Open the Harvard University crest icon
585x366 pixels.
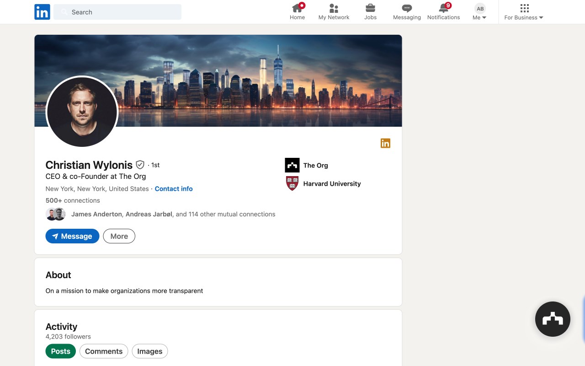pos(292,183)
